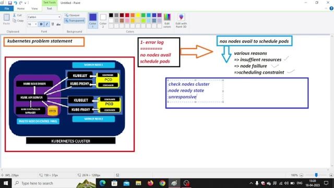
Task: Open Microsoft Store from the taskbar
Action: coord(114,183)
